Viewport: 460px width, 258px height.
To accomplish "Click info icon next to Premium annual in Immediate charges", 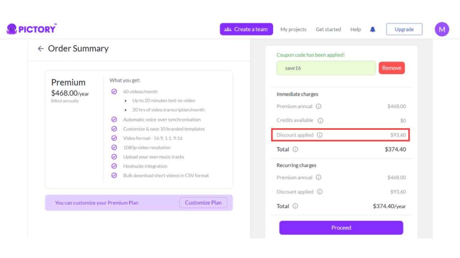I will point(318,106).
